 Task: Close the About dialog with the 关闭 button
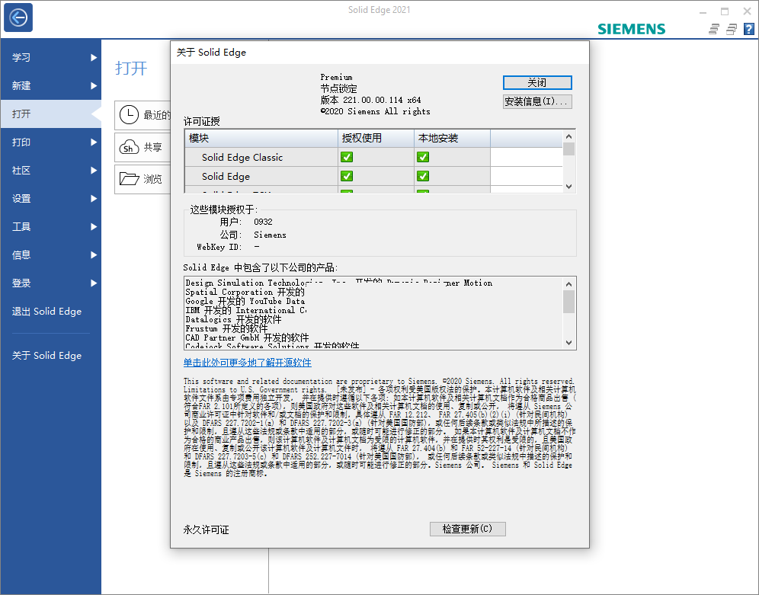point(537,82)
